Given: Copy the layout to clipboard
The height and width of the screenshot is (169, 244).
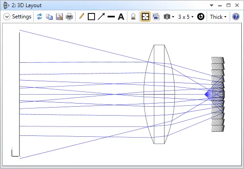Looking at the screenshot, I should 49,17.
